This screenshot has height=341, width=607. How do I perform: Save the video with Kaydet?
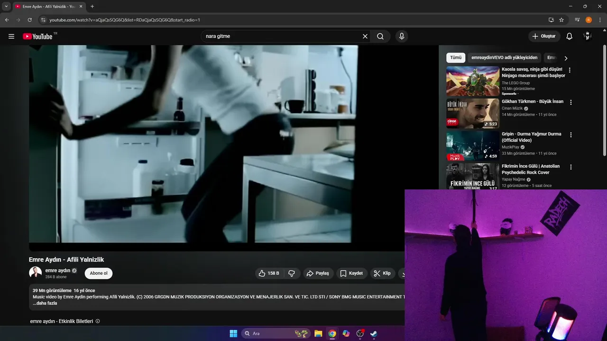point(351,273)
